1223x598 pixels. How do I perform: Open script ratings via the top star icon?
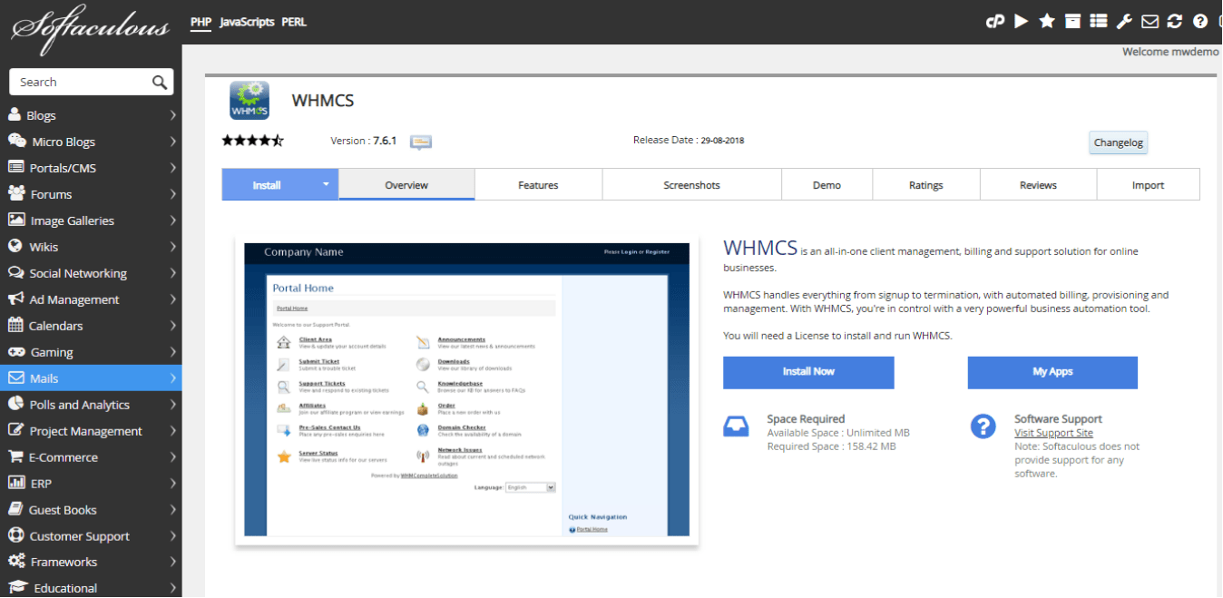[x=1047, y=21]
